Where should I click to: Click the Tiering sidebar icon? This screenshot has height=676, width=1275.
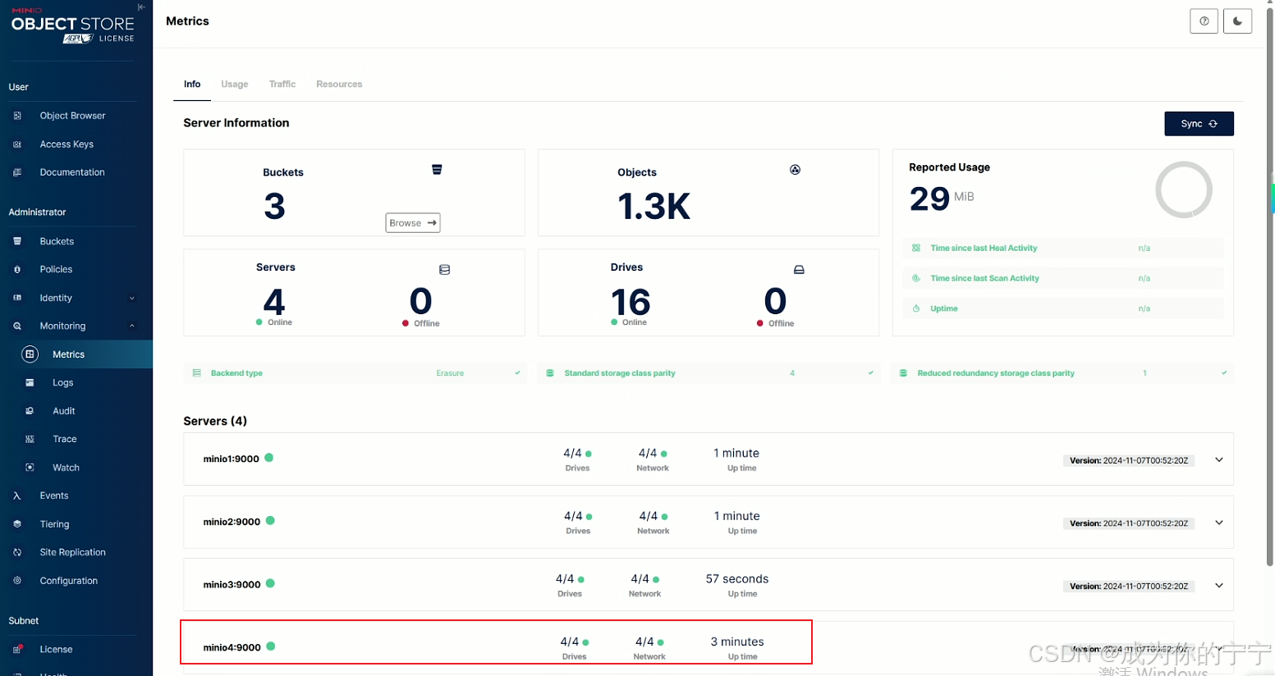(17, 524)
